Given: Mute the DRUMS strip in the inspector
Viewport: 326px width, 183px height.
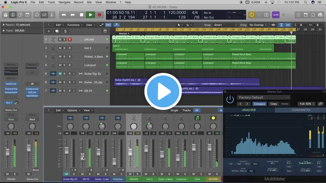Looking at the screenshot, I should (x=7, y=174).
